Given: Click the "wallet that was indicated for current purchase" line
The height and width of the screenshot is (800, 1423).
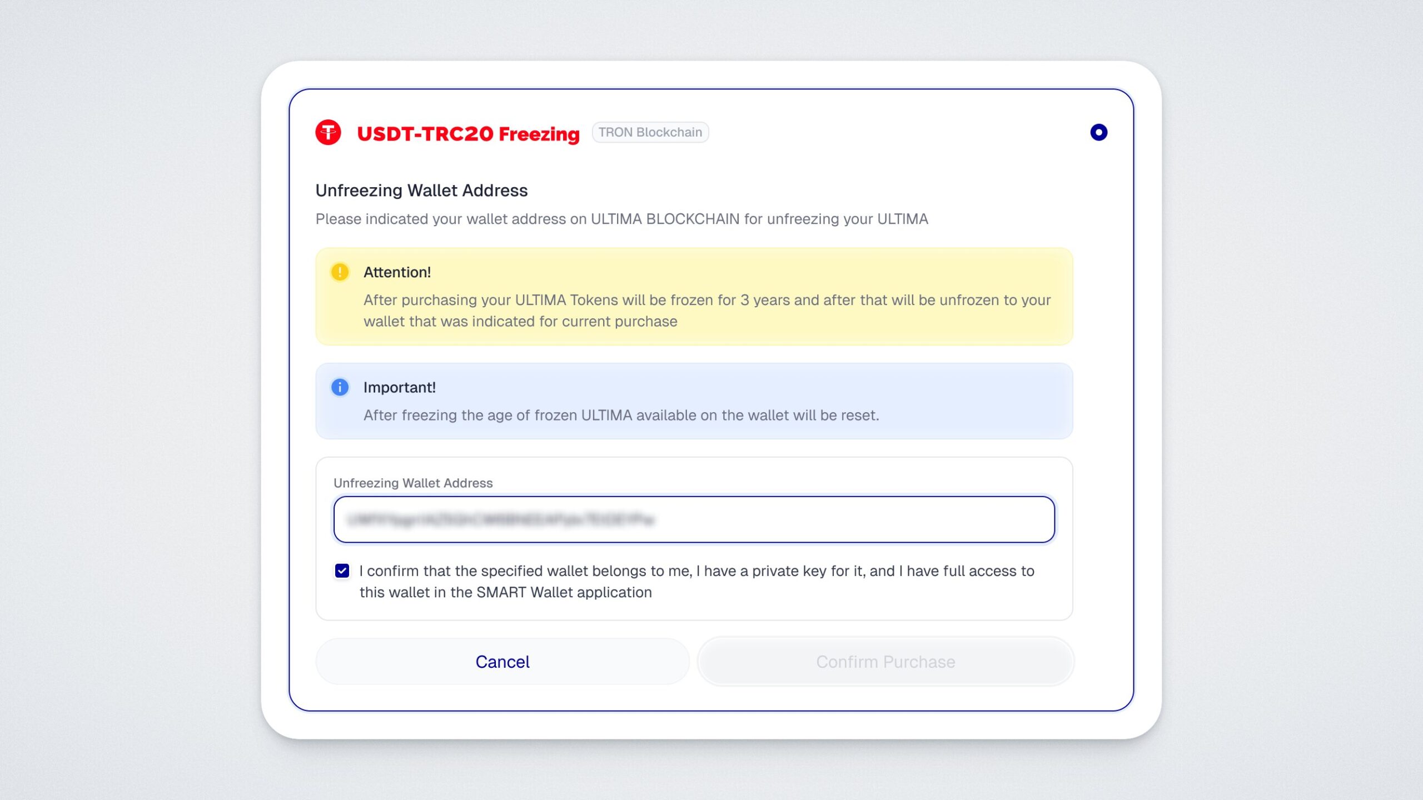Looking at the screenshot, I should (x=520, y=322).
